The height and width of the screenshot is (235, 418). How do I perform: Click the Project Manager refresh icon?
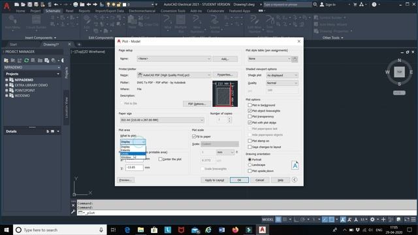pos(26,61)
